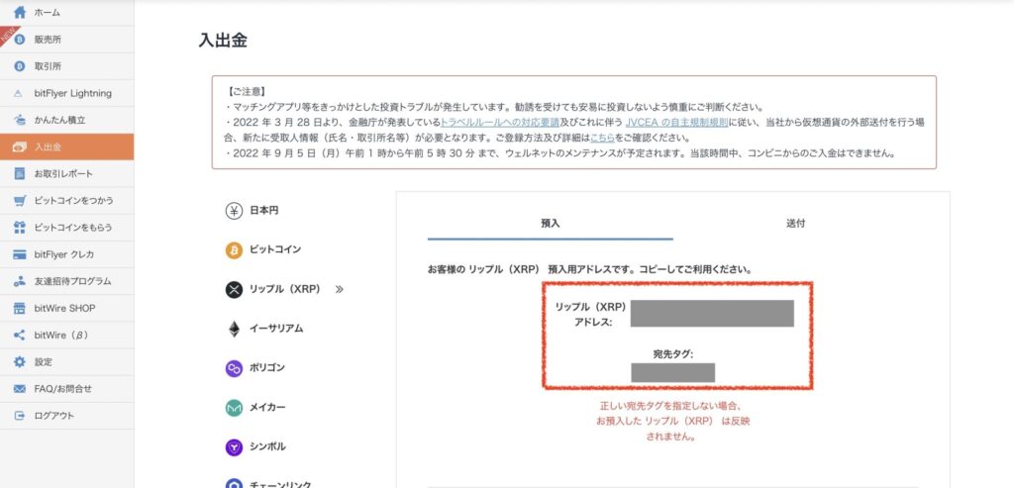Image resolution: width=1014 pixels, height=488 pixels.
Task: Open ホーム in the sidebar
Action: [67, 12]
